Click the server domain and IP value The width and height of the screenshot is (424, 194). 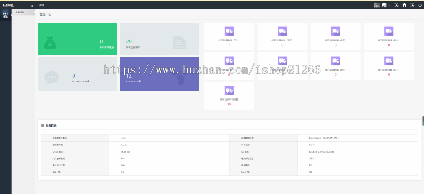pos(324,138)
